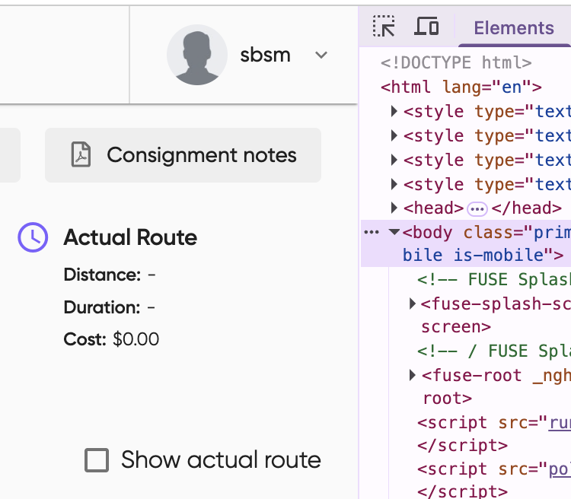
Task: Click the Actual Route heading
Action: click(130, 237)
